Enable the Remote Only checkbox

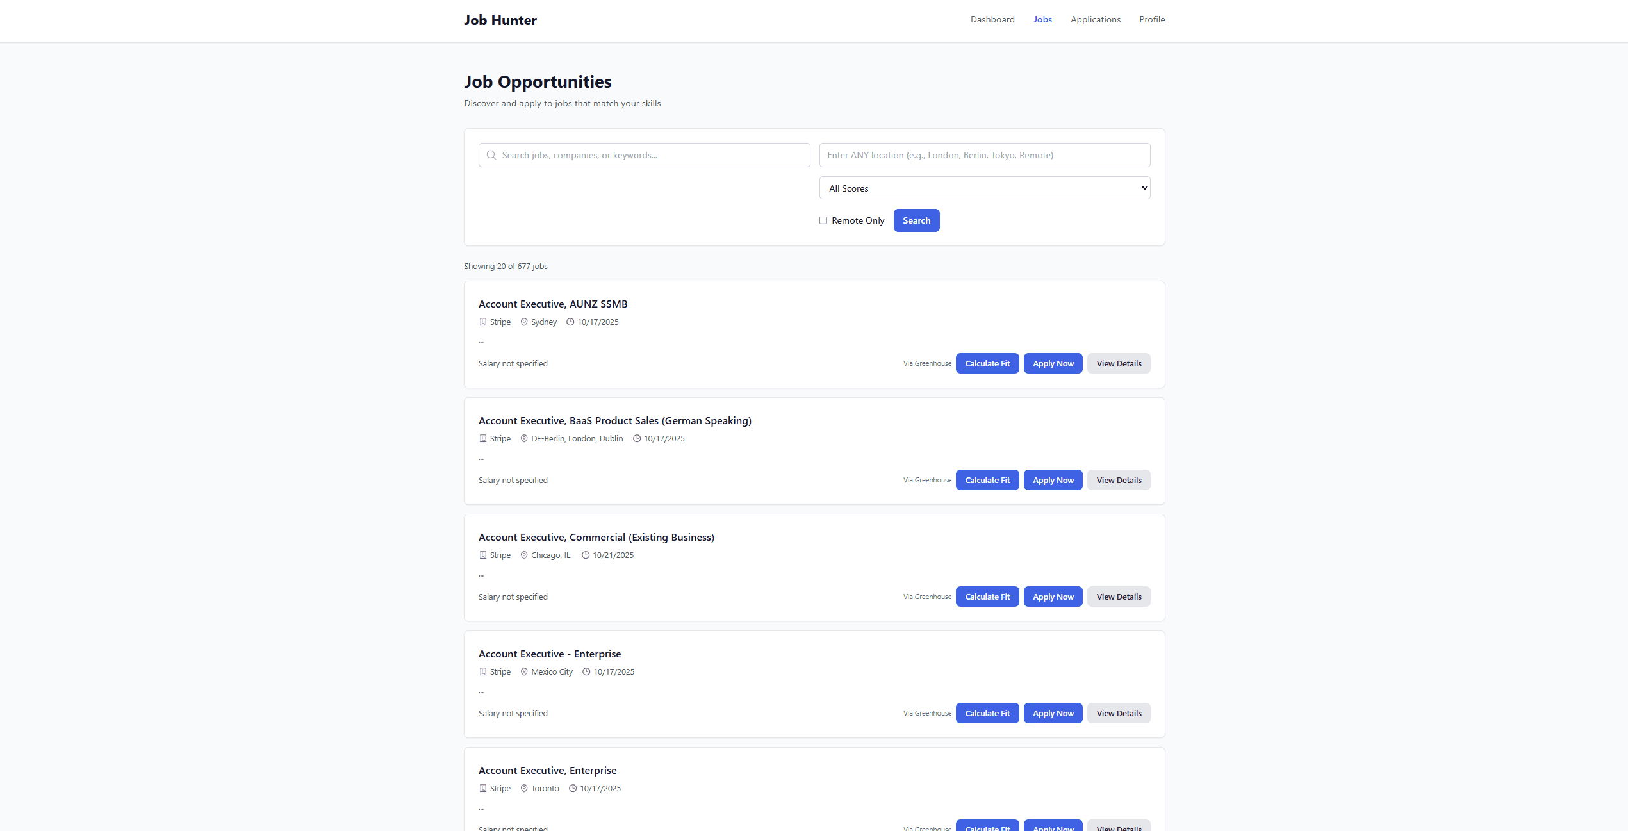click(x=823, y=220)
